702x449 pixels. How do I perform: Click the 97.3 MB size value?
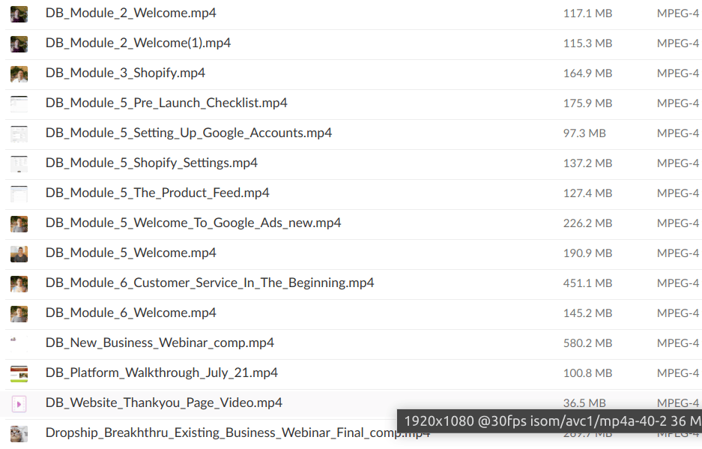(x=584, y=133)
